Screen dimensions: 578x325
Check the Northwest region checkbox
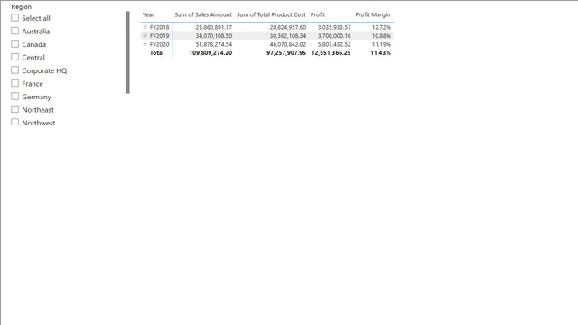(x=14, y=122)
